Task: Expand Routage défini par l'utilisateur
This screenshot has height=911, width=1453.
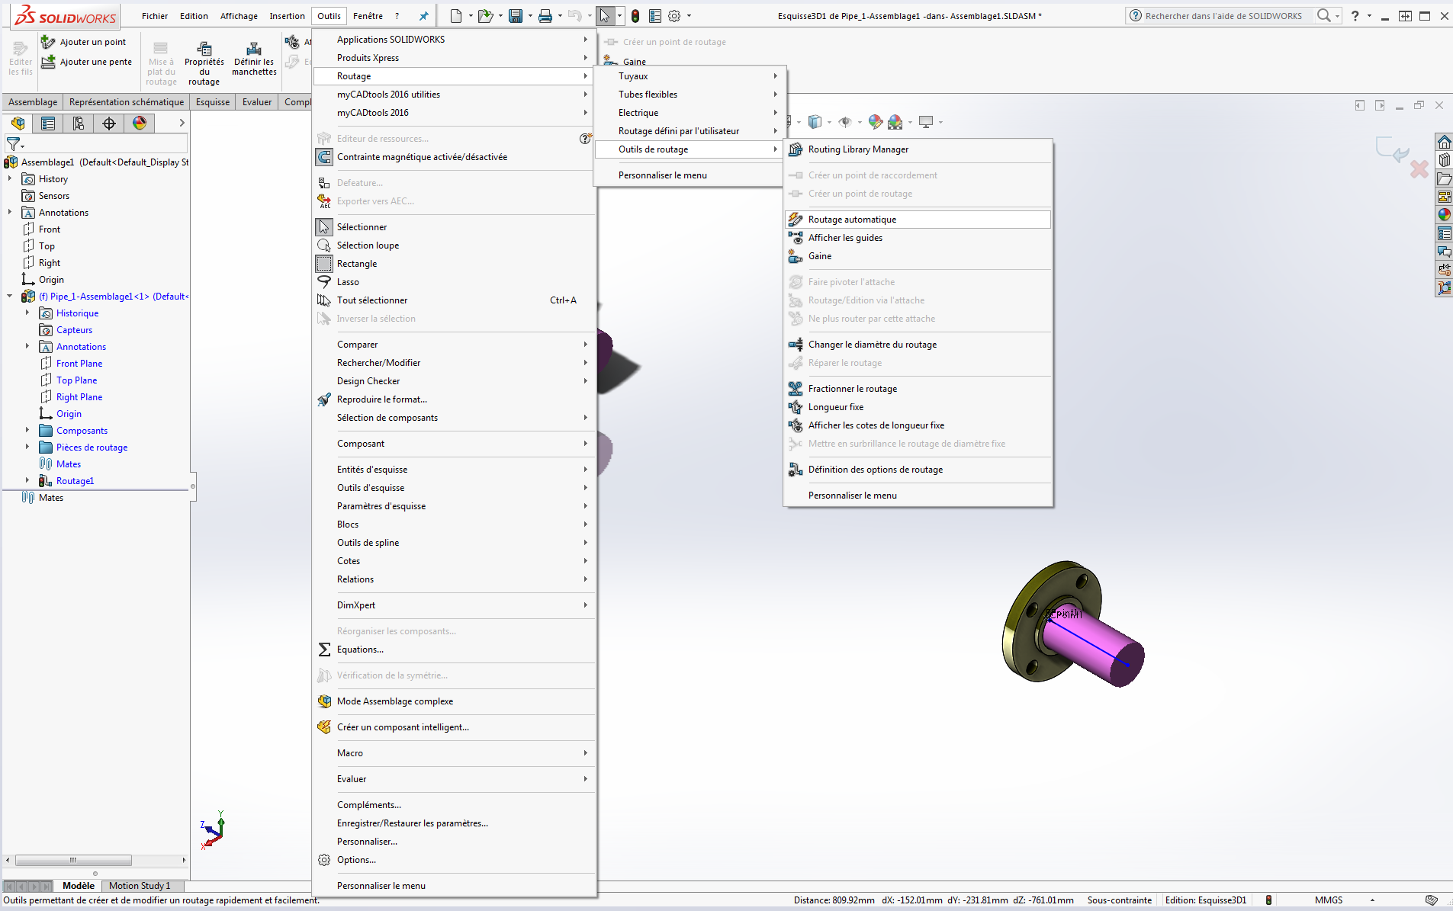Action: click(690, 131)
